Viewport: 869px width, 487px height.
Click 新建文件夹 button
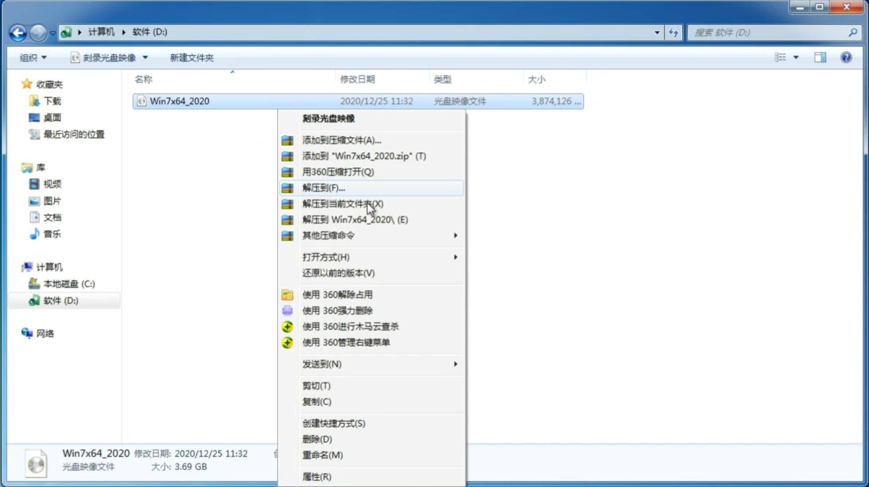192,57
